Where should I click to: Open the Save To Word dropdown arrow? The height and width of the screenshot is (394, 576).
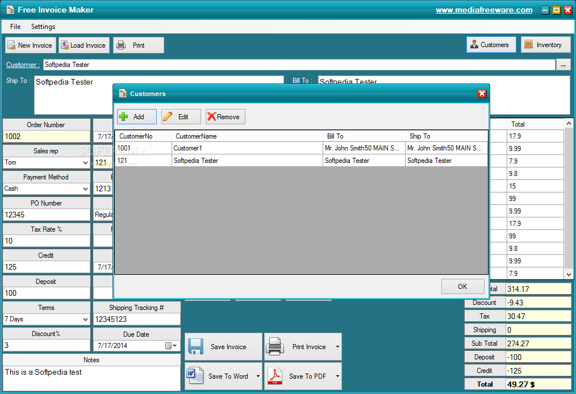tap(258, 376)
